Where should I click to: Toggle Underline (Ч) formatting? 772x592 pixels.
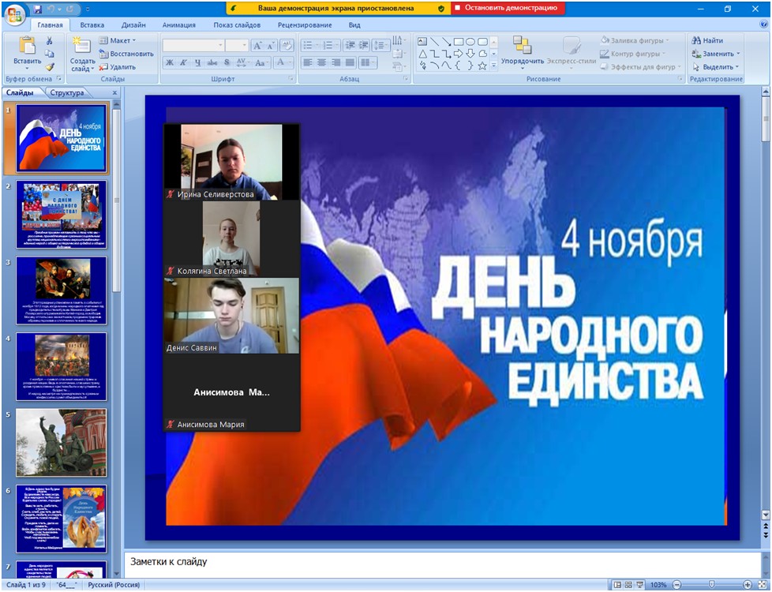(x=197, y=62)
